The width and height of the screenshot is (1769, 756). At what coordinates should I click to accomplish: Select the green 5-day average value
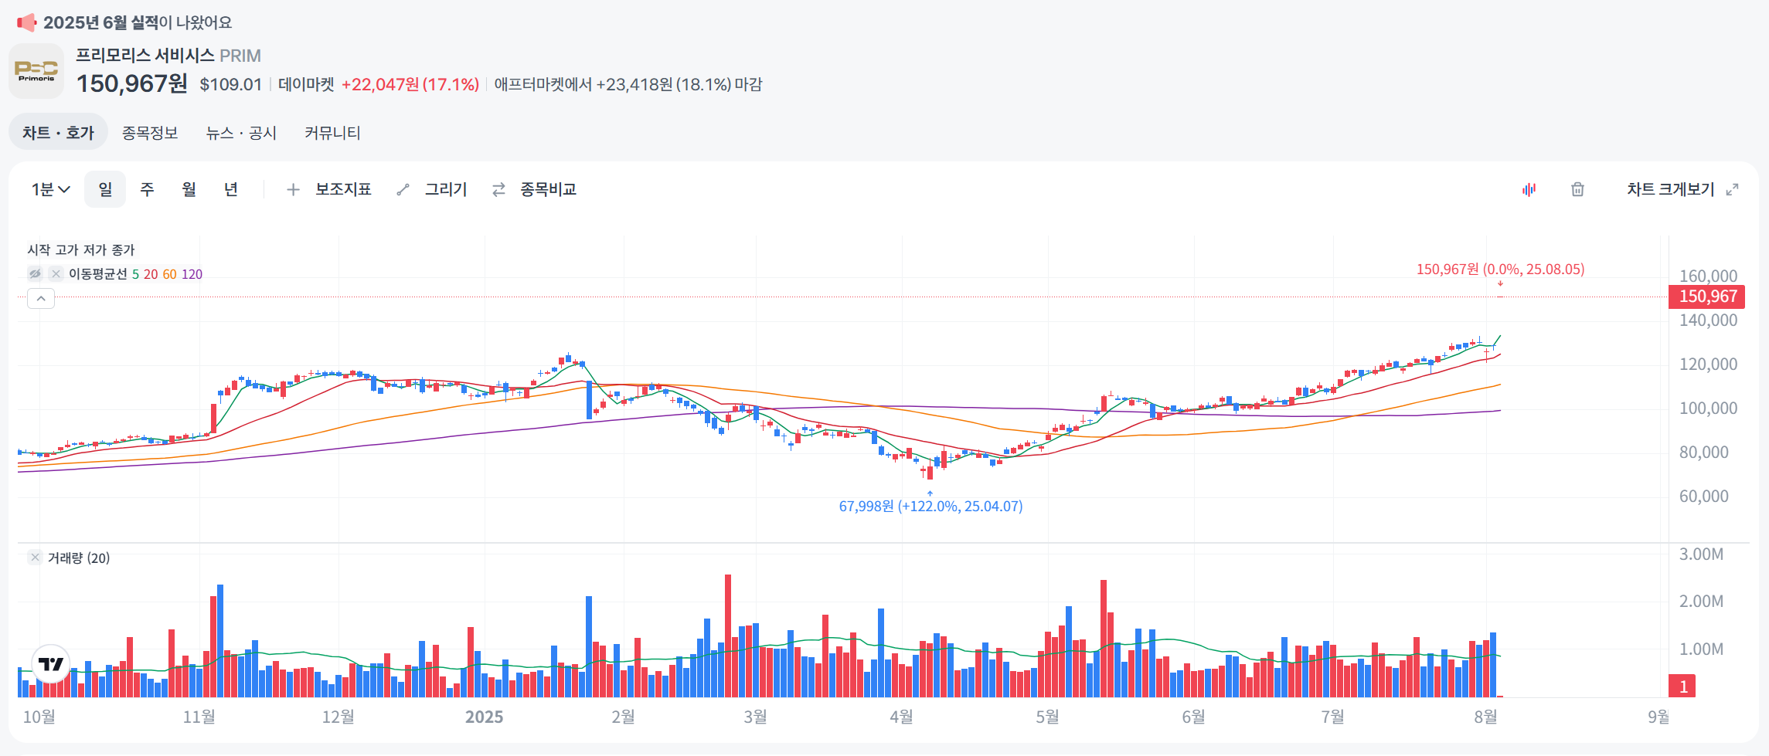point(136,274)
